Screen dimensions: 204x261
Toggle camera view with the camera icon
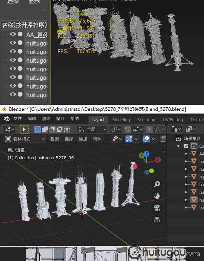tap(157, 208)
